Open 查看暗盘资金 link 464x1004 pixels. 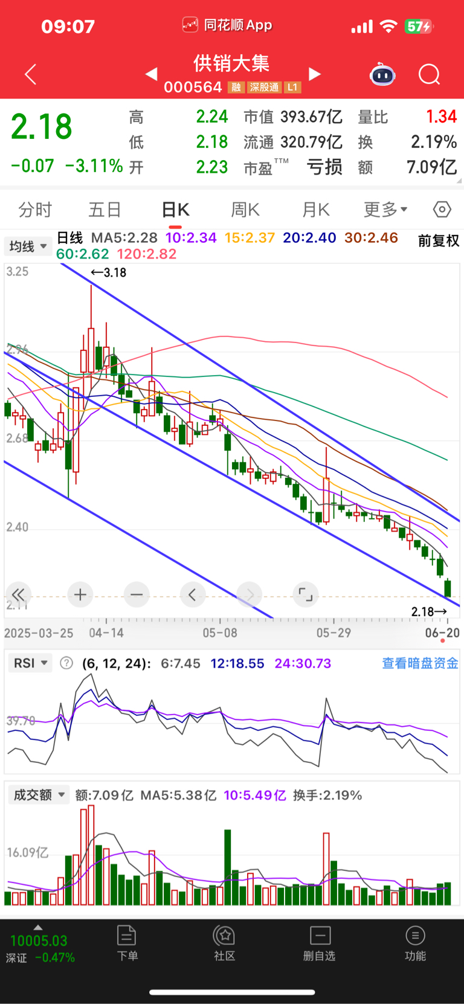pyautogui.click(x=420, y=663)
